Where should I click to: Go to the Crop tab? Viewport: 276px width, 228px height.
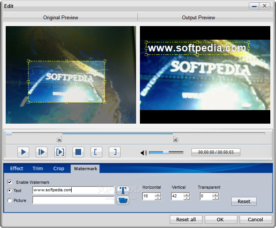click(x=59, y=169)
